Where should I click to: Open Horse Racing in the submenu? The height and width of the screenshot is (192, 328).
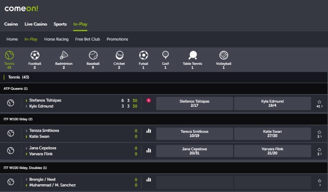tap(56, 39)
